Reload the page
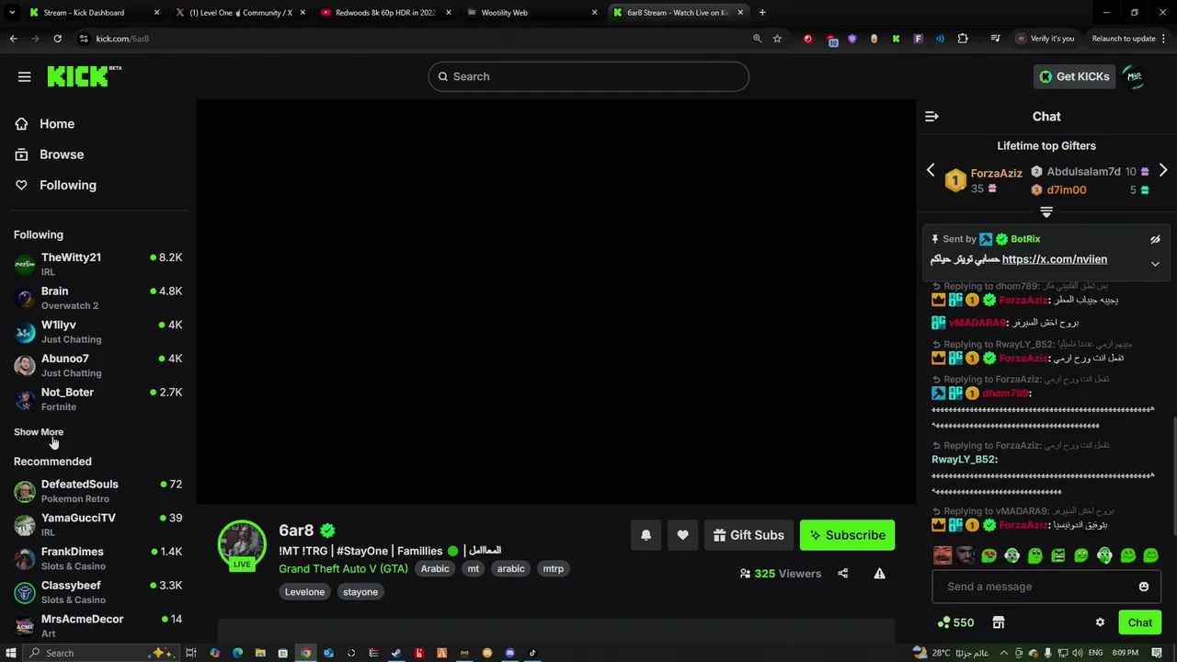This screenshot has height=662, width=1177. pyautogui.click(x=57, y=39)
